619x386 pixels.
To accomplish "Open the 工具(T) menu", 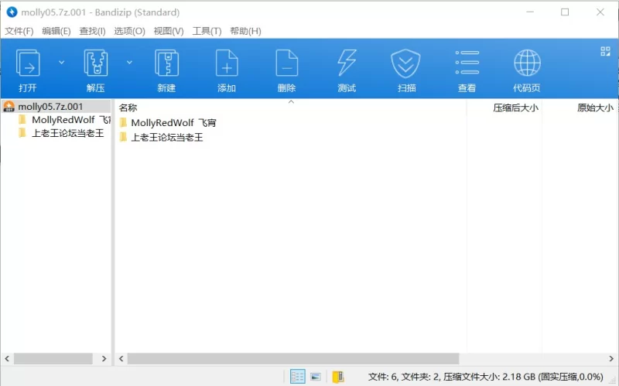I will 207,31.
